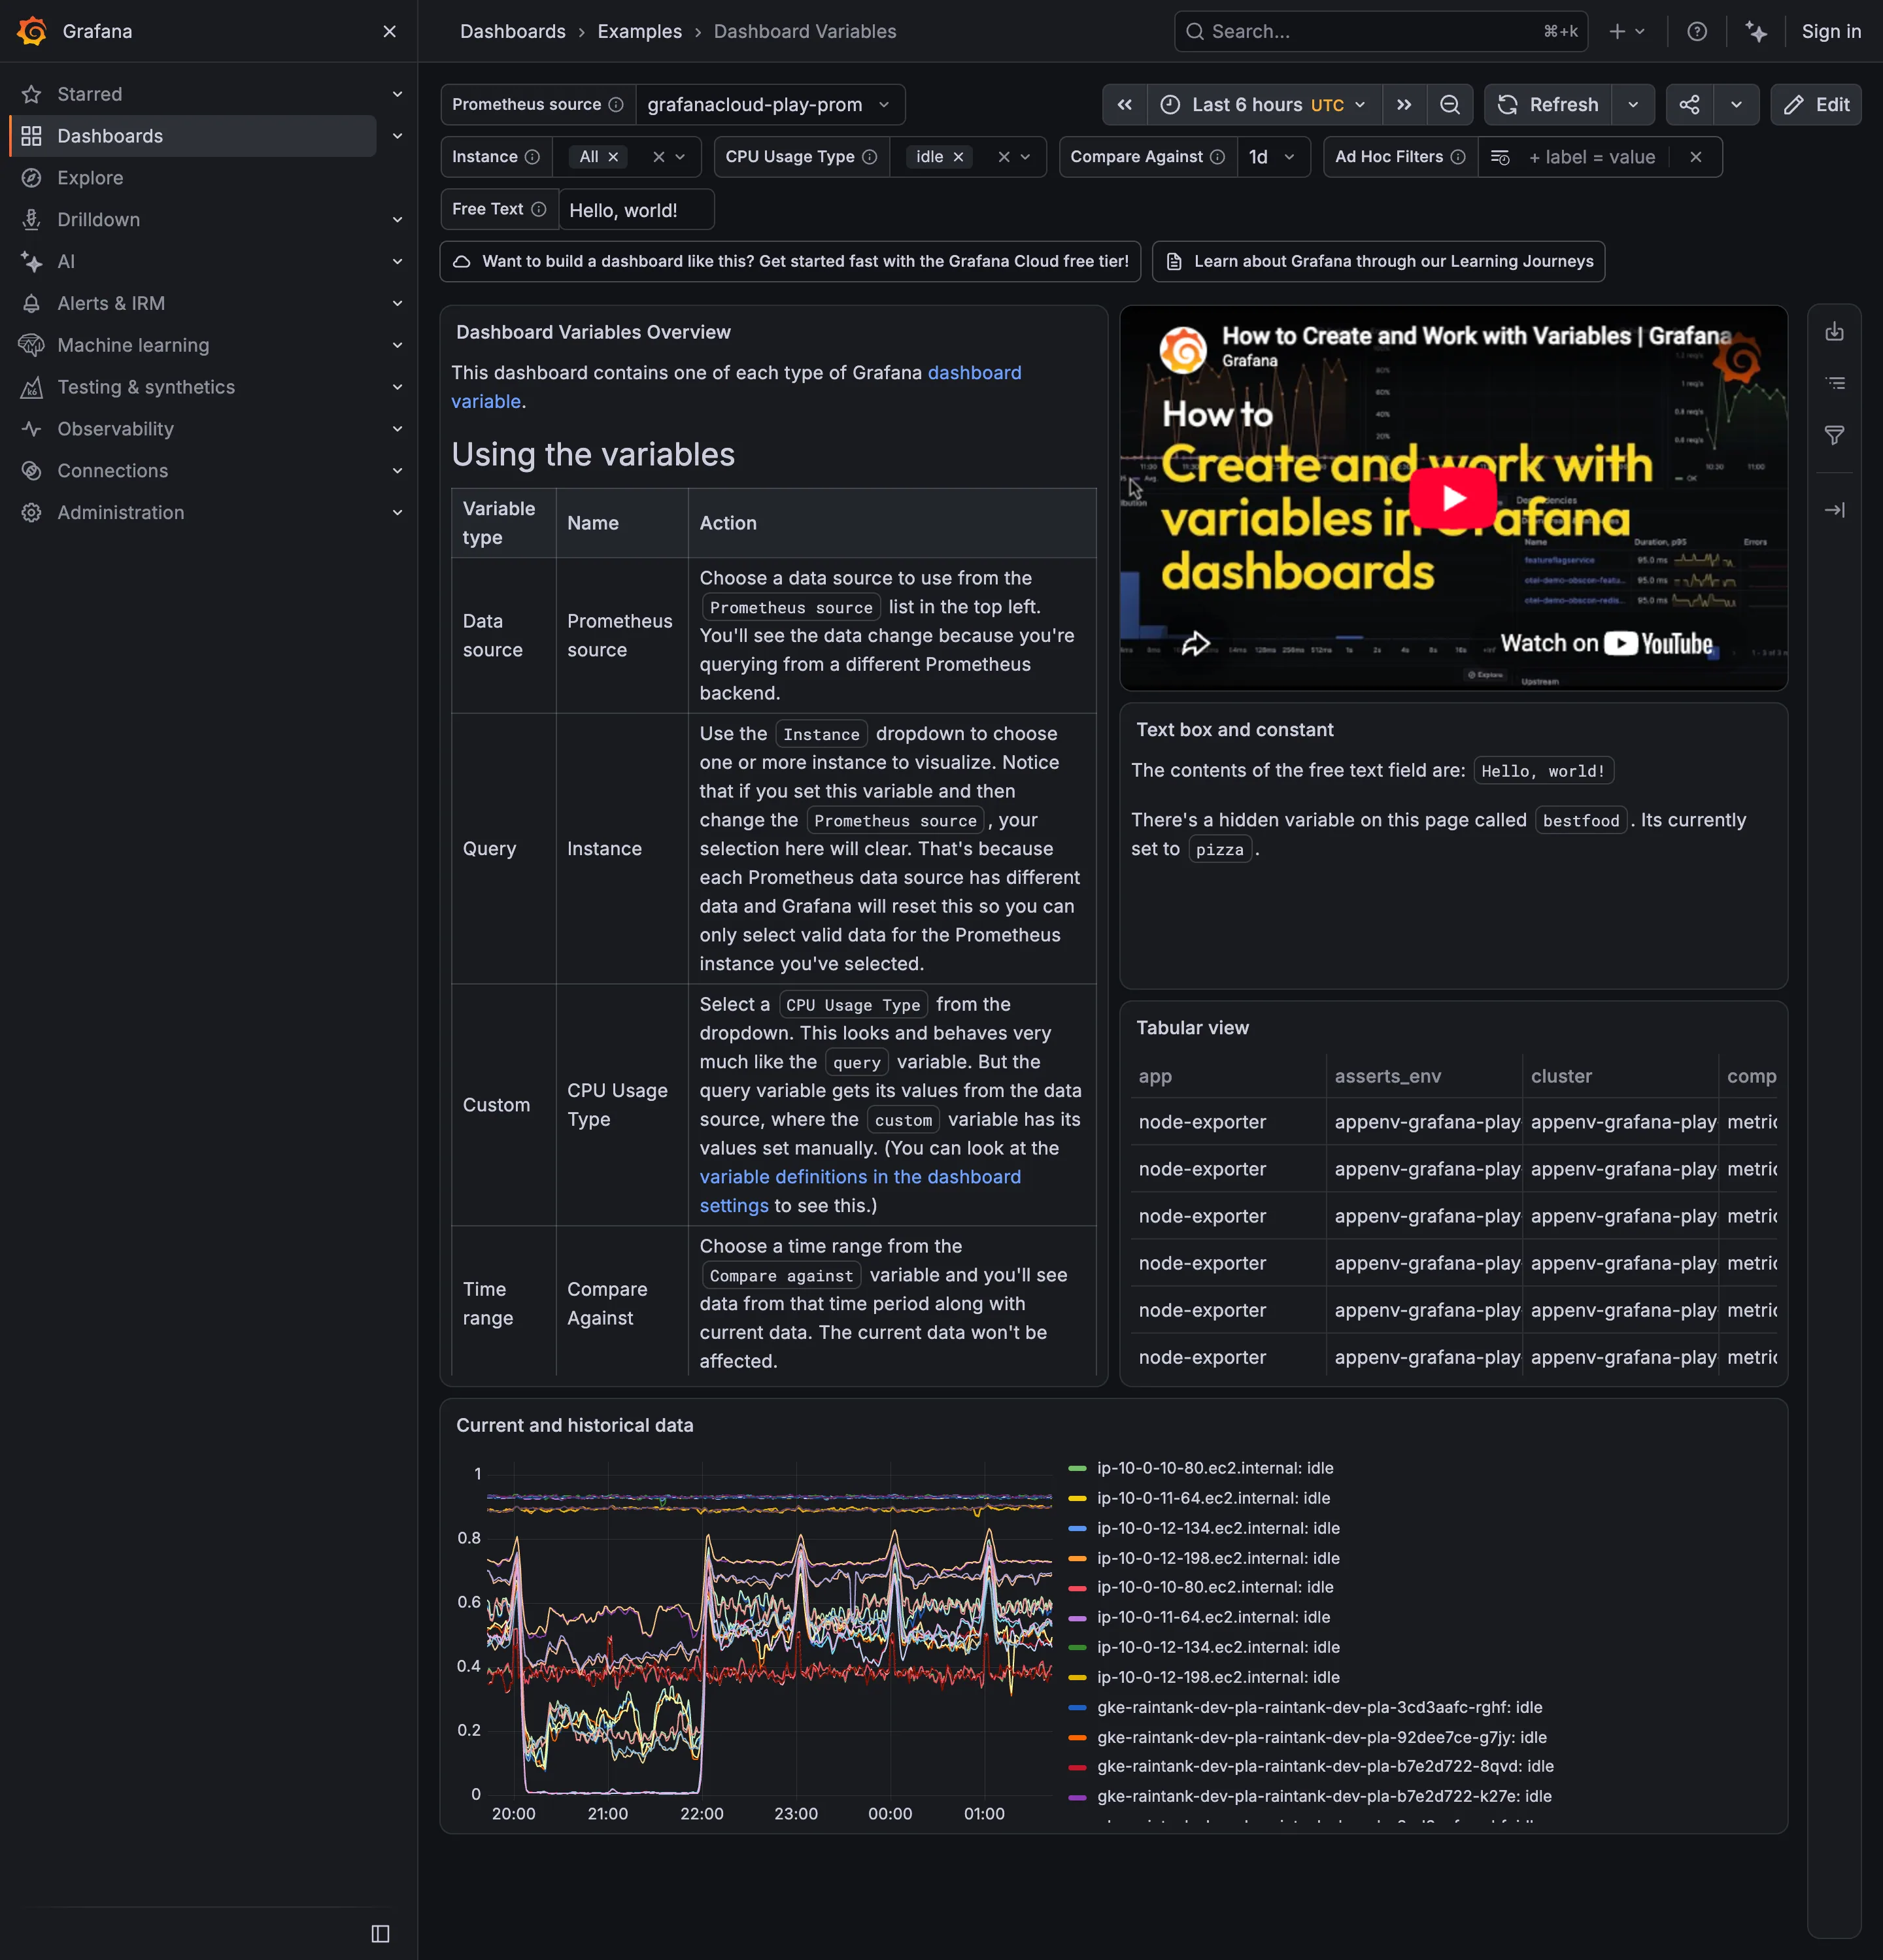The image size is (1883, 1960).
Task: Show info icon for CPU Usage Type
Action: [x=869, y=157]
